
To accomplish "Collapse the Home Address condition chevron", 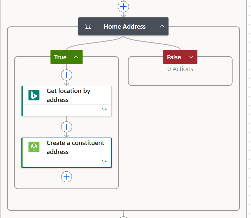I will click(x=162, y=26).
